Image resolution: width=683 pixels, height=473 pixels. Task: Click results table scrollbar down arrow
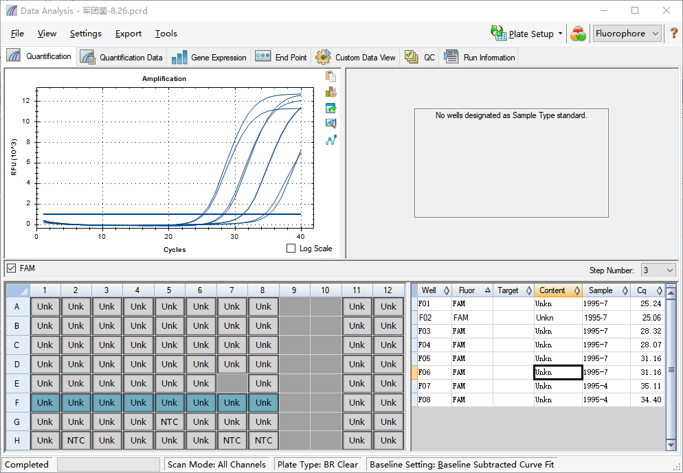pos(671,444)
